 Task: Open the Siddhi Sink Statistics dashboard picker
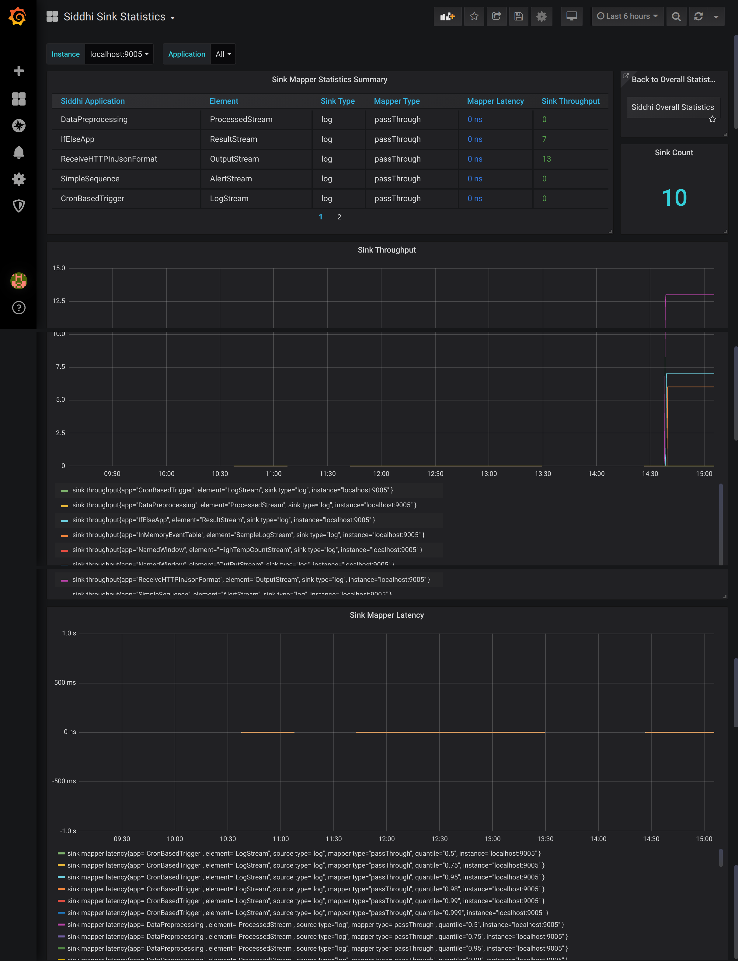point(119,17)
